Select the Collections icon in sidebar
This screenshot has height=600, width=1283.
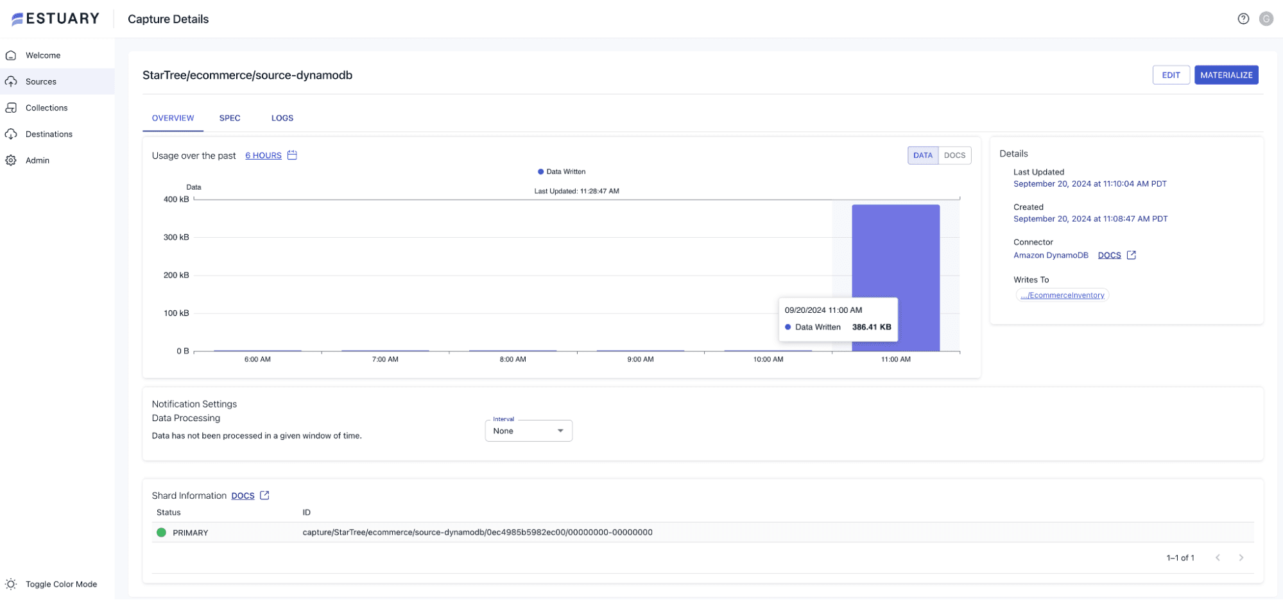46,107
